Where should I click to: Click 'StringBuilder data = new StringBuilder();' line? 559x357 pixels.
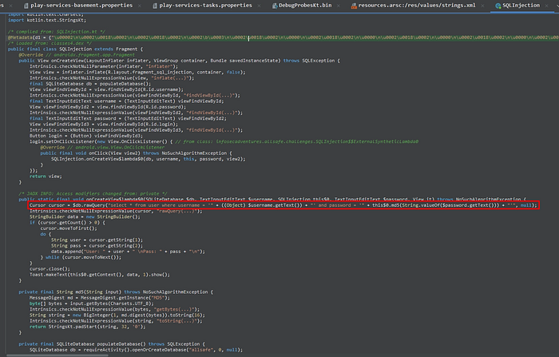(x=85, y=217)
